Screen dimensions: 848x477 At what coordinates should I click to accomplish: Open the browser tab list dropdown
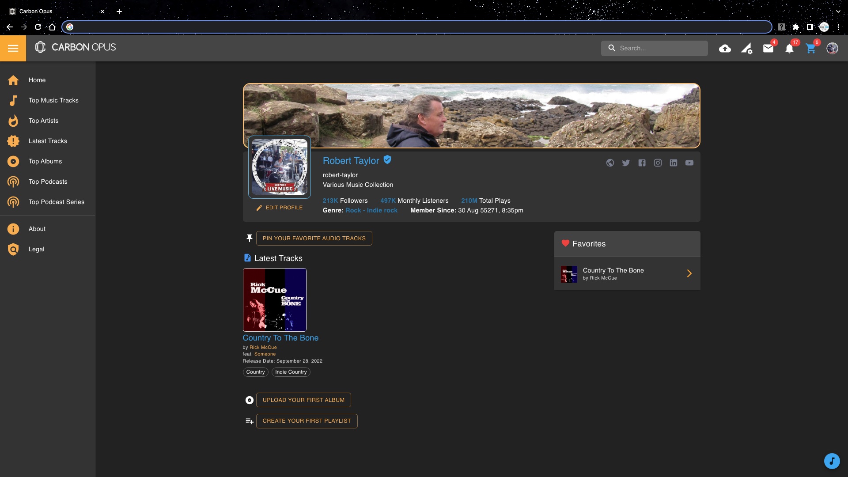point(838,11)
